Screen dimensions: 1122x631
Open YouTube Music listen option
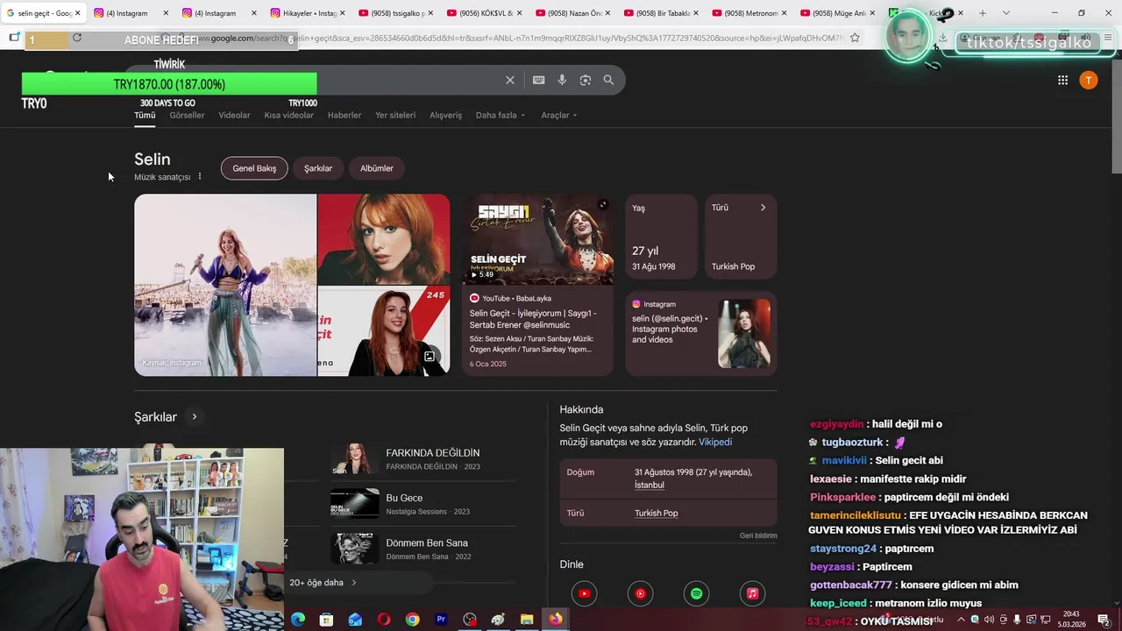pos(640,594)
